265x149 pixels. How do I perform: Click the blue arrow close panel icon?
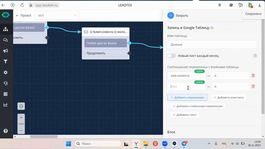171,16
